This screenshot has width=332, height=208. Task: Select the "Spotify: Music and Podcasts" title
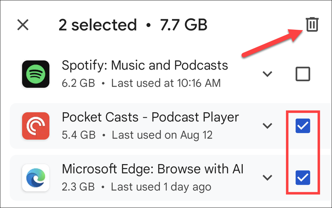[x=145, y=65]
